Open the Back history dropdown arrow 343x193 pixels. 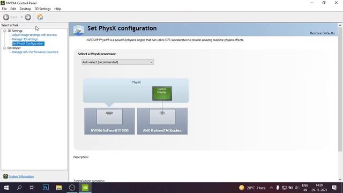pos(21,17)
